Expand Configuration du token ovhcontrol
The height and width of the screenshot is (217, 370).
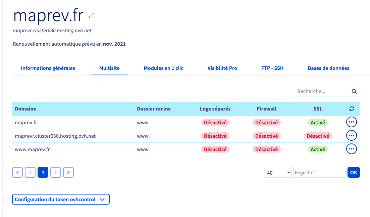(61, 199)
